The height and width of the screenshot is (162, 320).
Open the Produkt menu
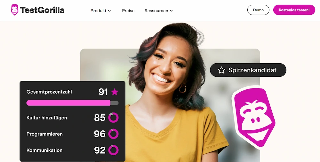(100, 11)
